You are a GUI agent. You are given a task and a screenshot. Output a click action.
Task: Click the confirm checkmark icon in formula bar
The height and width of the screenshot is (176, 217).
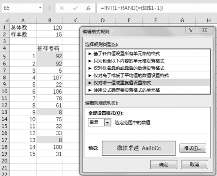pos(75,8)
